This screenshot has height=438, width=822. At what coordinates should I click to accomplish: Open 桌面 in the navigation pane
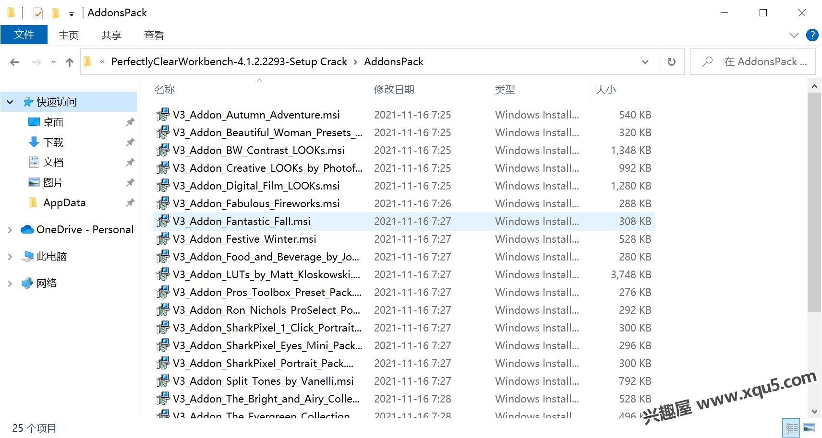click(x=53, y=122)
